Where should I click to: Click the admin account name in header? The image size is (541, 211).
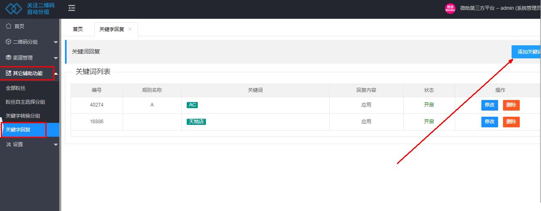(500, 8)
